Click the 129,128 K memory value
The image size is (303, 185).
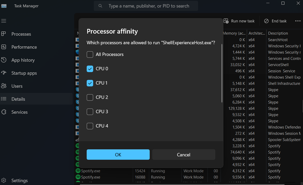click(x=237, y=108)
